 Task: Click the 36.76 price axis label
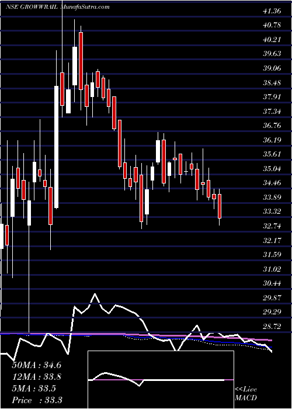272,126
